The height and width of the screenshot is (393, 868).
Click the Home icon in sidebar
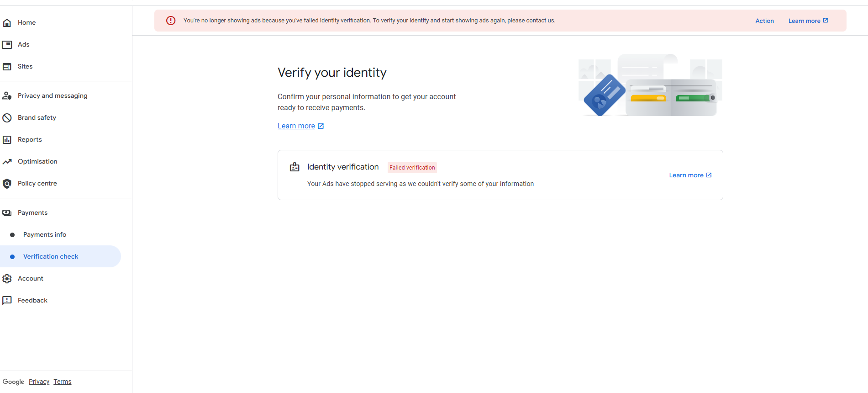pos(7,22)
